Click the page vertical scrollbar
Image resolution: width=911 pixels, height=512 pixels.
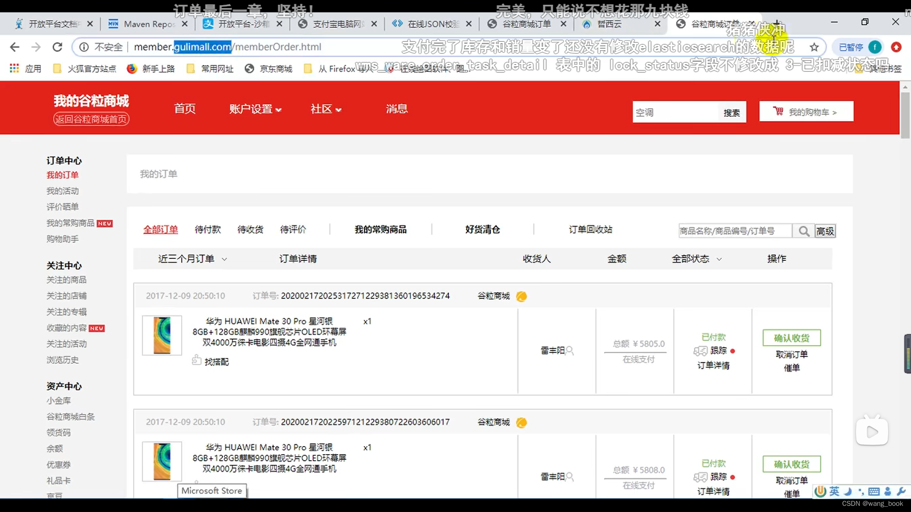click(x=905, y=115)
